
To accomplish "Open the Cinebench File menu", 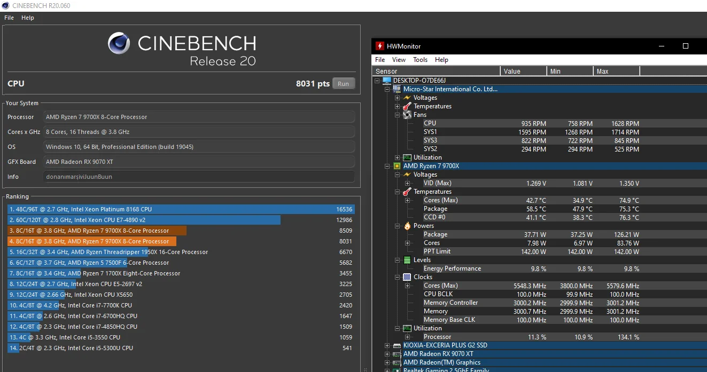I will point(9,18).
